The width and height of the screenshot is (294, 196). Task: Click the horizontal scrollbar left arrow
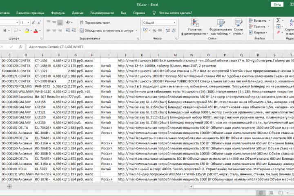coord(191,187)
